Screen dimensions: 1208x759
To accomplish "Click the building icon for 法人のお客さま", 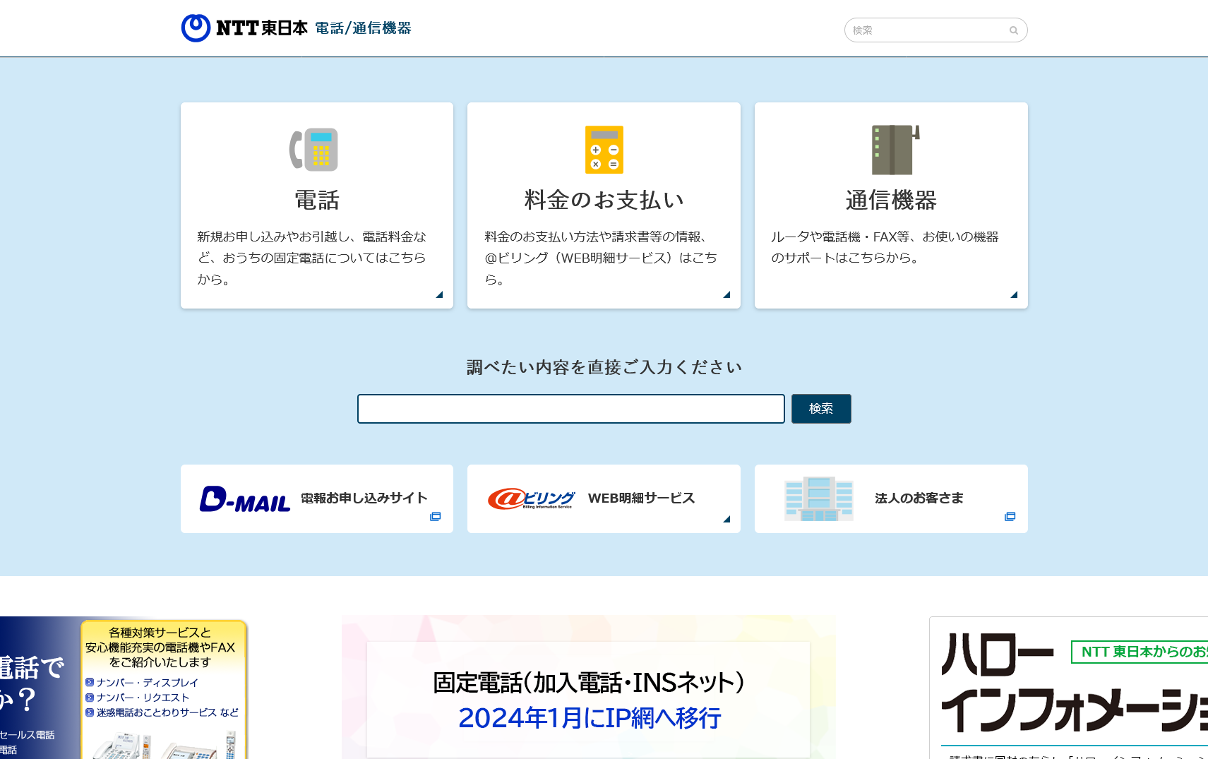I will [820, 498].
